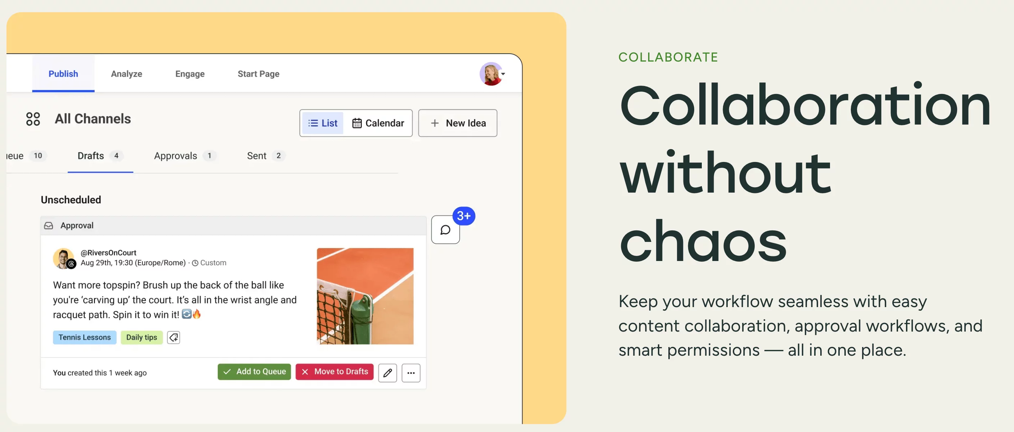
Task: Click the clock icon beside Custom schedule
Action: click(x=195, y=263)
